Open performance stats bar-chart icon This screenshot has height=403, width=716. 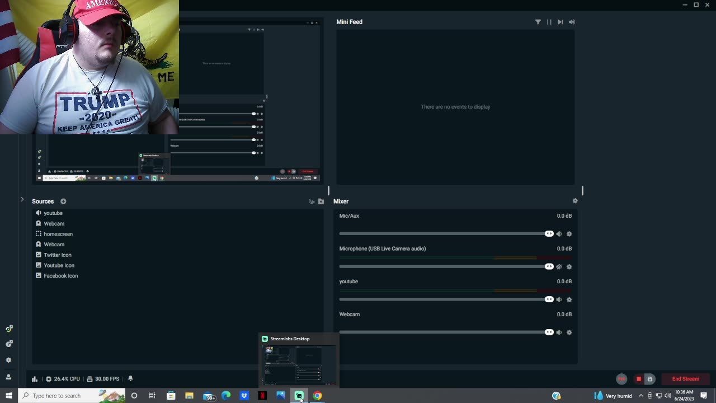35,379
